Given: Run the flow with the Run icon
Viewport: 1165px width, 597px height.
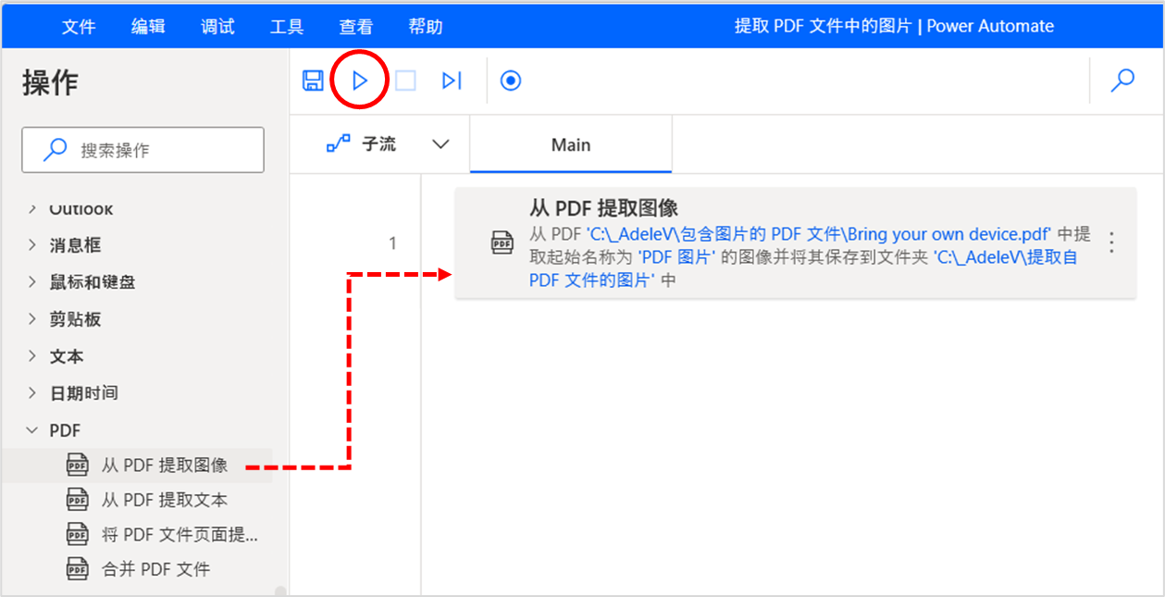Looking at the screenshot, I should click(359, 81).
